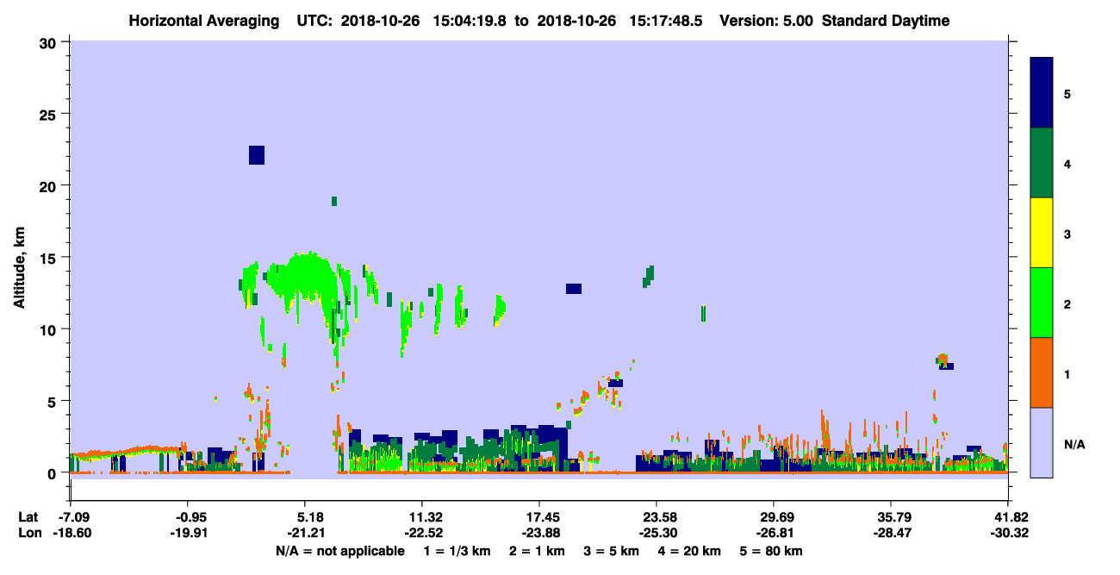The image size is (1120, 575).
Task: Click latitude value 29.69
Action: click(x=777, y=517)
